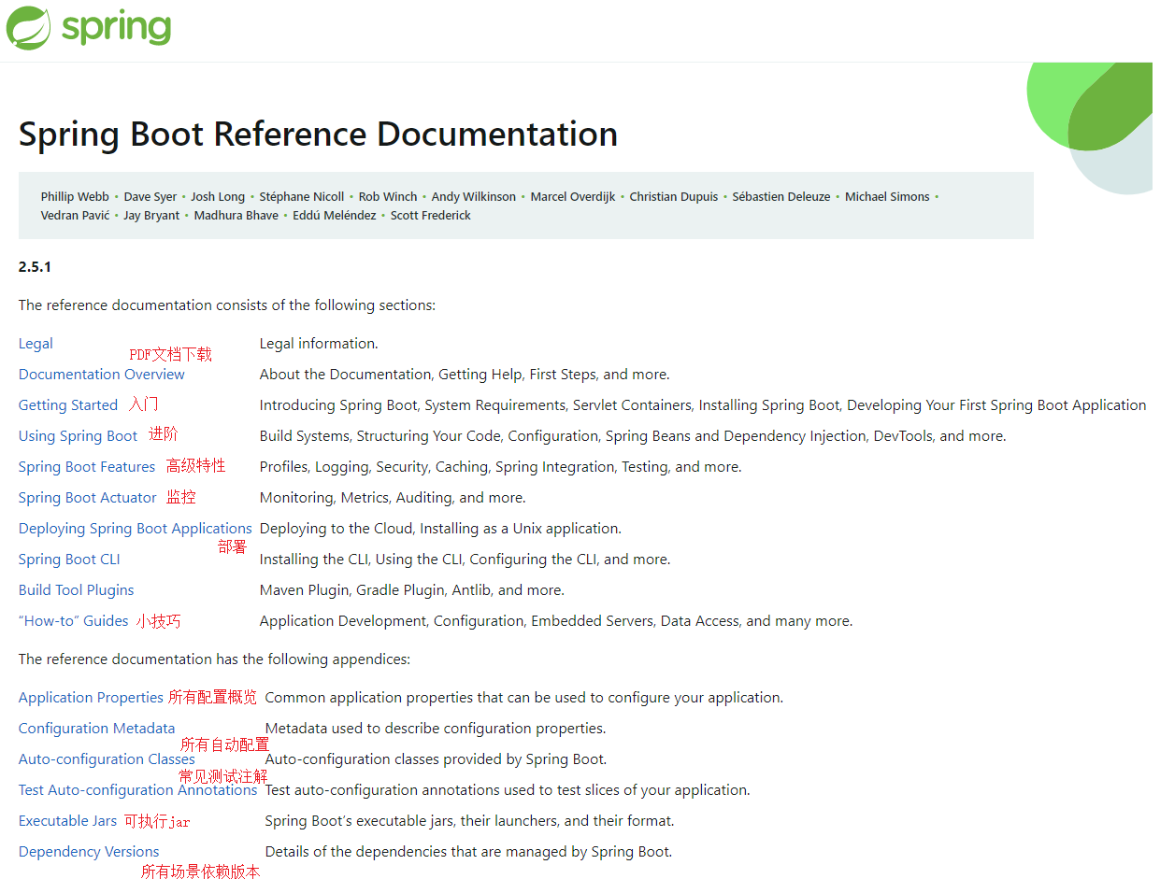Open the "How-to" Guides link

click(x=73, y=621)
